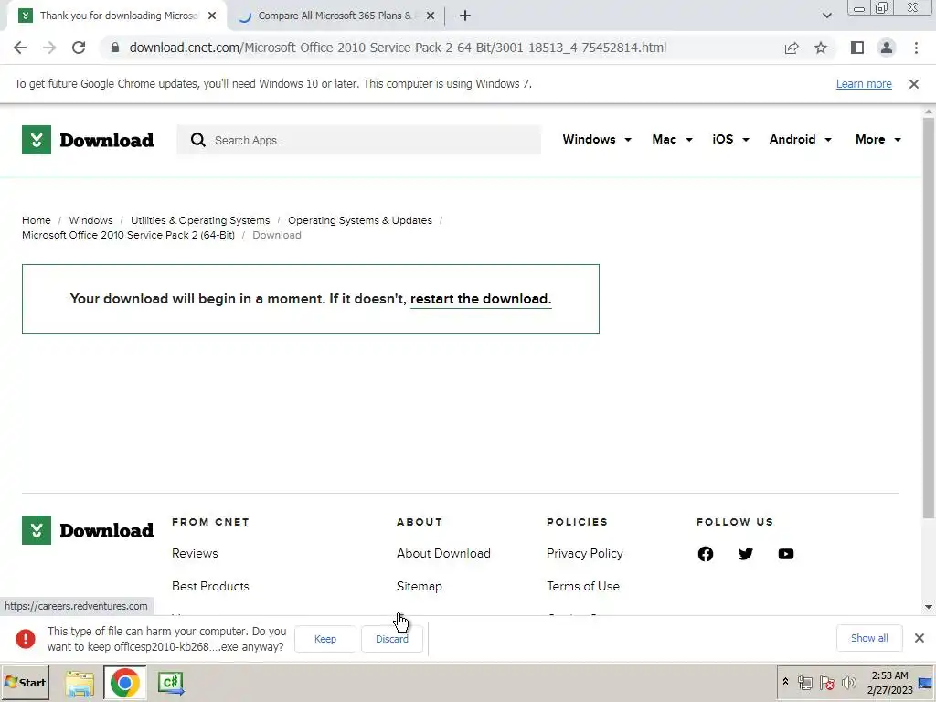Open File Explorer from the taskbar
Image resolution: width=936 pixels, height=702 pixels.
point(80,684)
